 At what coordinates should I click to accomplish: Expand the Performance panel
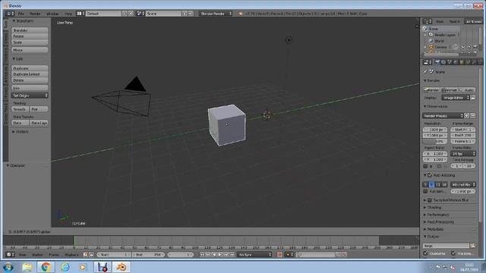click(x=437, y=215)
